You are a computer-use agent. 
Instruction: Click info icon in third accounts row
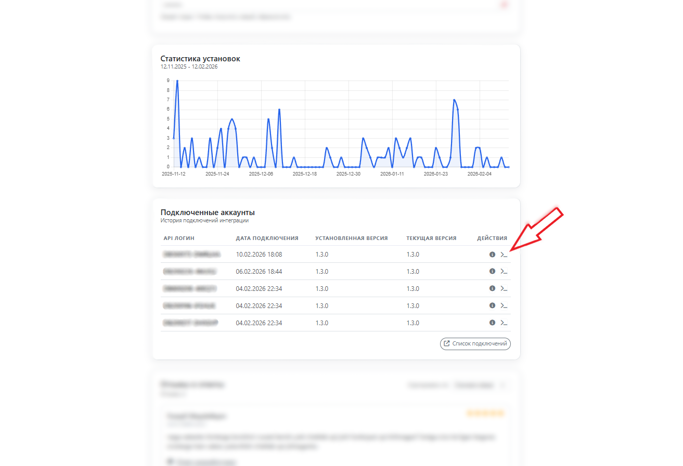click(492, 288)
